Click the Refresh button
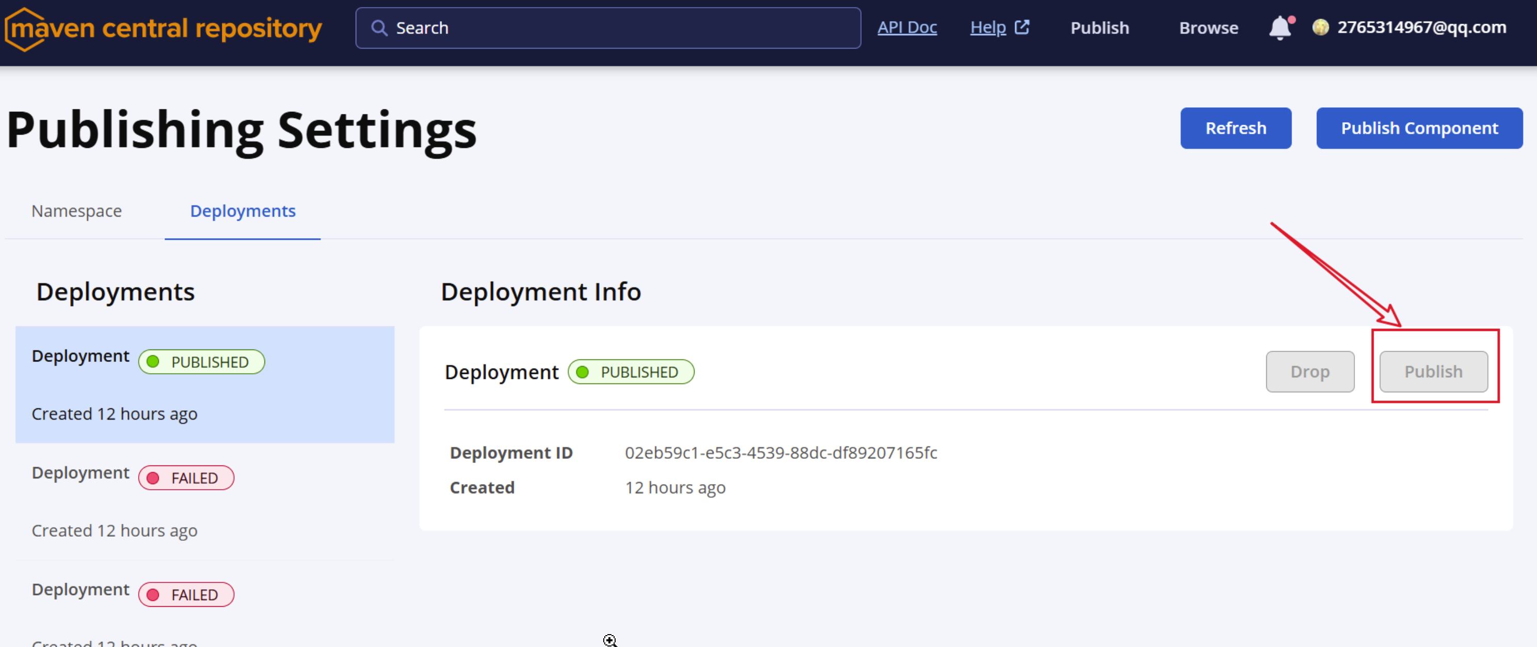Screen dimensions: 1537x647 [x=1236, y=128]
